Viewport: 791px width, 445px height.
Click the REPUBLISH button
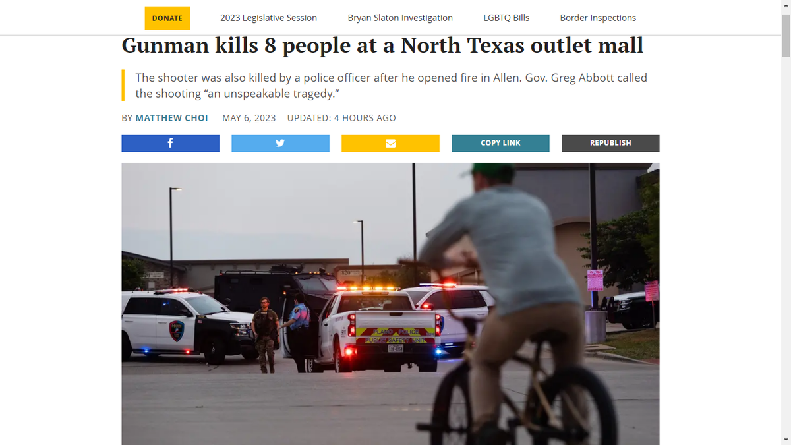610,143
